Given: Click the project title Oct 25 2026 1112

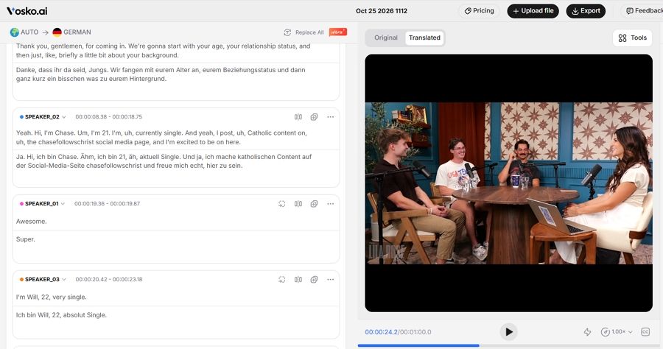Looking at the screenshot, I should tap(382, 11).
